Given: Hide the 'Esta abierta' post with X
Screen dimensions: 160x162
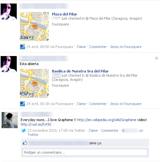Looking at the screenshot, I should point(156,58).
